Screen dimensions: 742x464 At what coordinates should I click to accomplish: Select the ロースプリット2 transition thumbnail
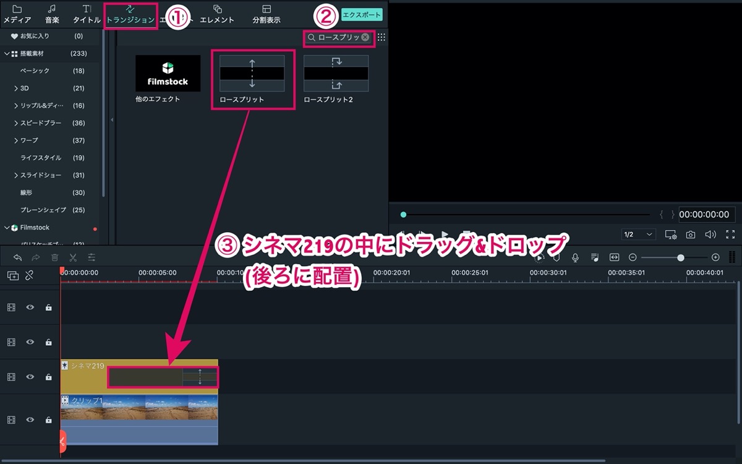[x=336, y=73]
